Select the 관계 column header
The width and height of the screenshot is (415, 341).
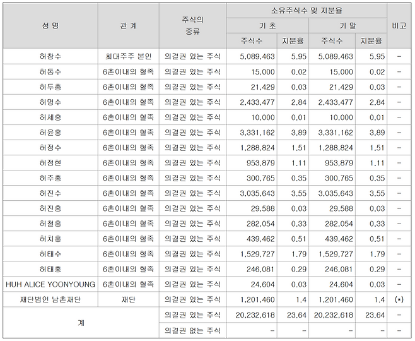tap(128, 26)
